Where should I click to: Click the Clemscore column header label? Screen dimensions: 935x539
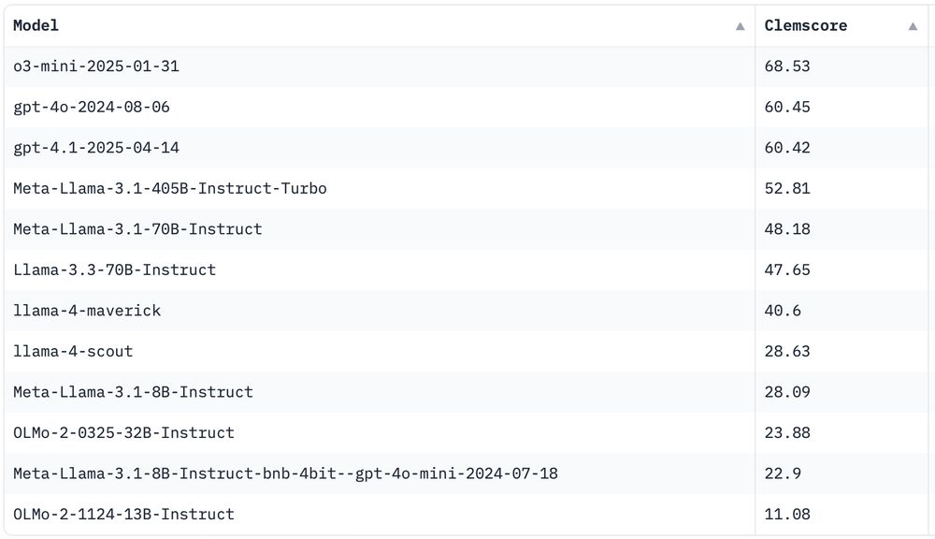point(806,25)
